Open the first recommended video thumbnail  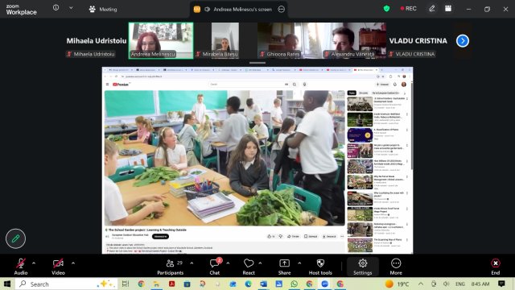[x=360, y=104]
